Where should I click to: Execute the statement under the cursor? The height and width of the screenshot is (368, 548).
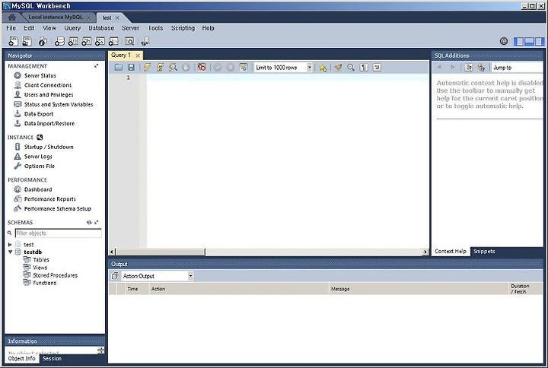(160, 68)
